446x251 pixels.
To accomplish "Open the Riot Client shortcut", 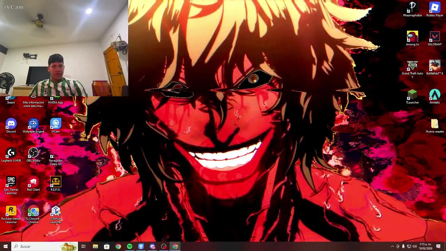I will pos(33,184).
